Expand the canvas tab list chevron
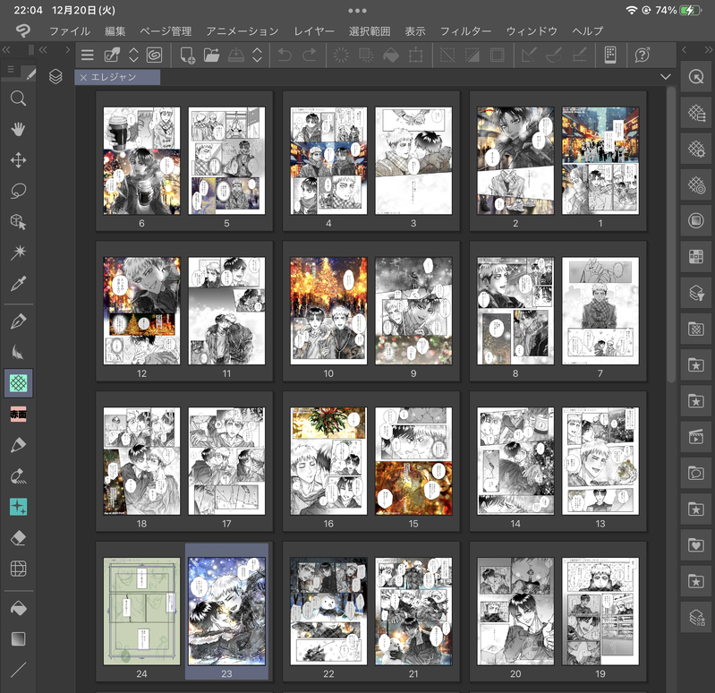 [x=665, y=78]
